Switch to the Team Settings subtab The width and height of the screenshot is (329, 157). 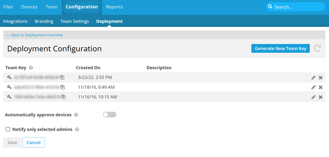click(75, 21)
